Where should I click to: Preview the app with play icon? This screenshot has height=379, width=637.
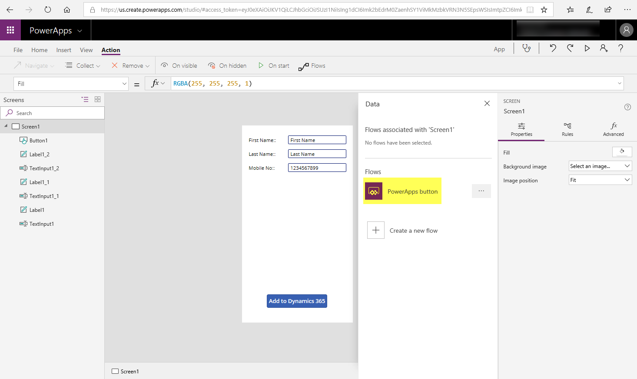(587, 48)
